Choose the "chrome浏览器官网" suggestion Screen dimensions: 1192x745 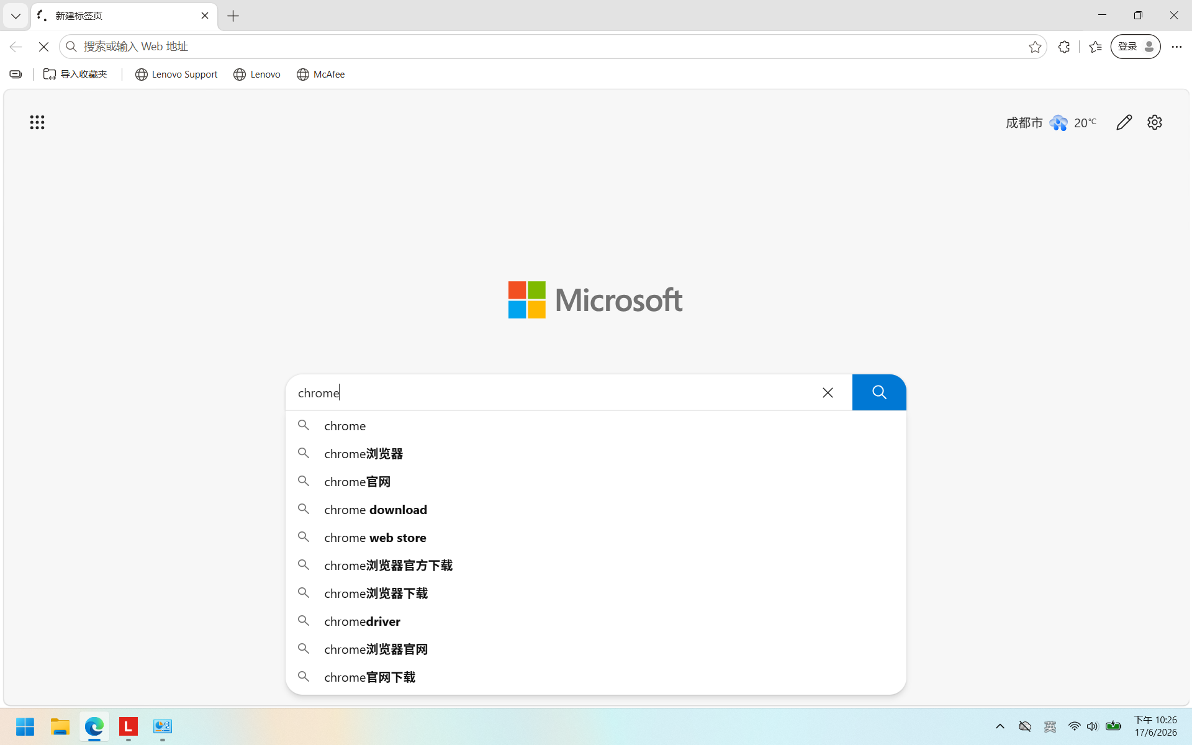coord(596,649)
